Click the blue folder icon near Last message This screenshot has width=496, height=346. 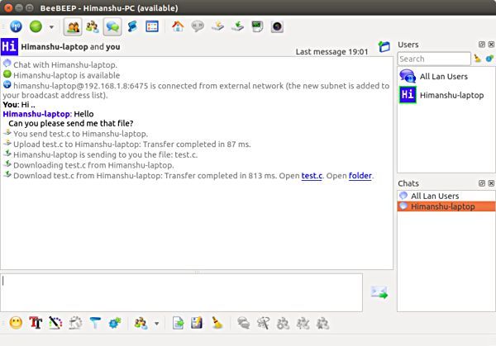coord(384,47)
